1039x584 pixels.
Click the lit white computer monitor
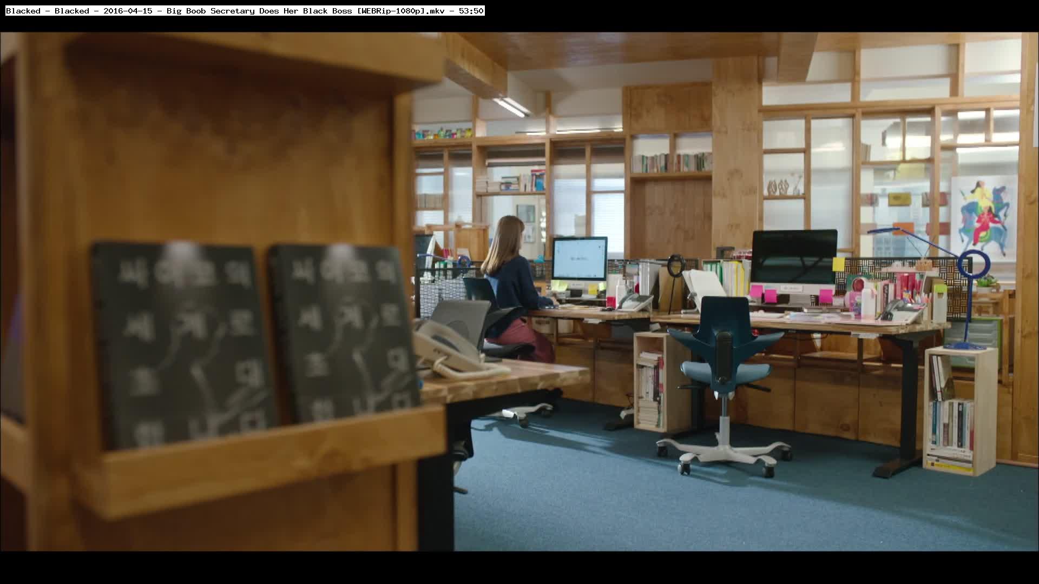[579, 258]
